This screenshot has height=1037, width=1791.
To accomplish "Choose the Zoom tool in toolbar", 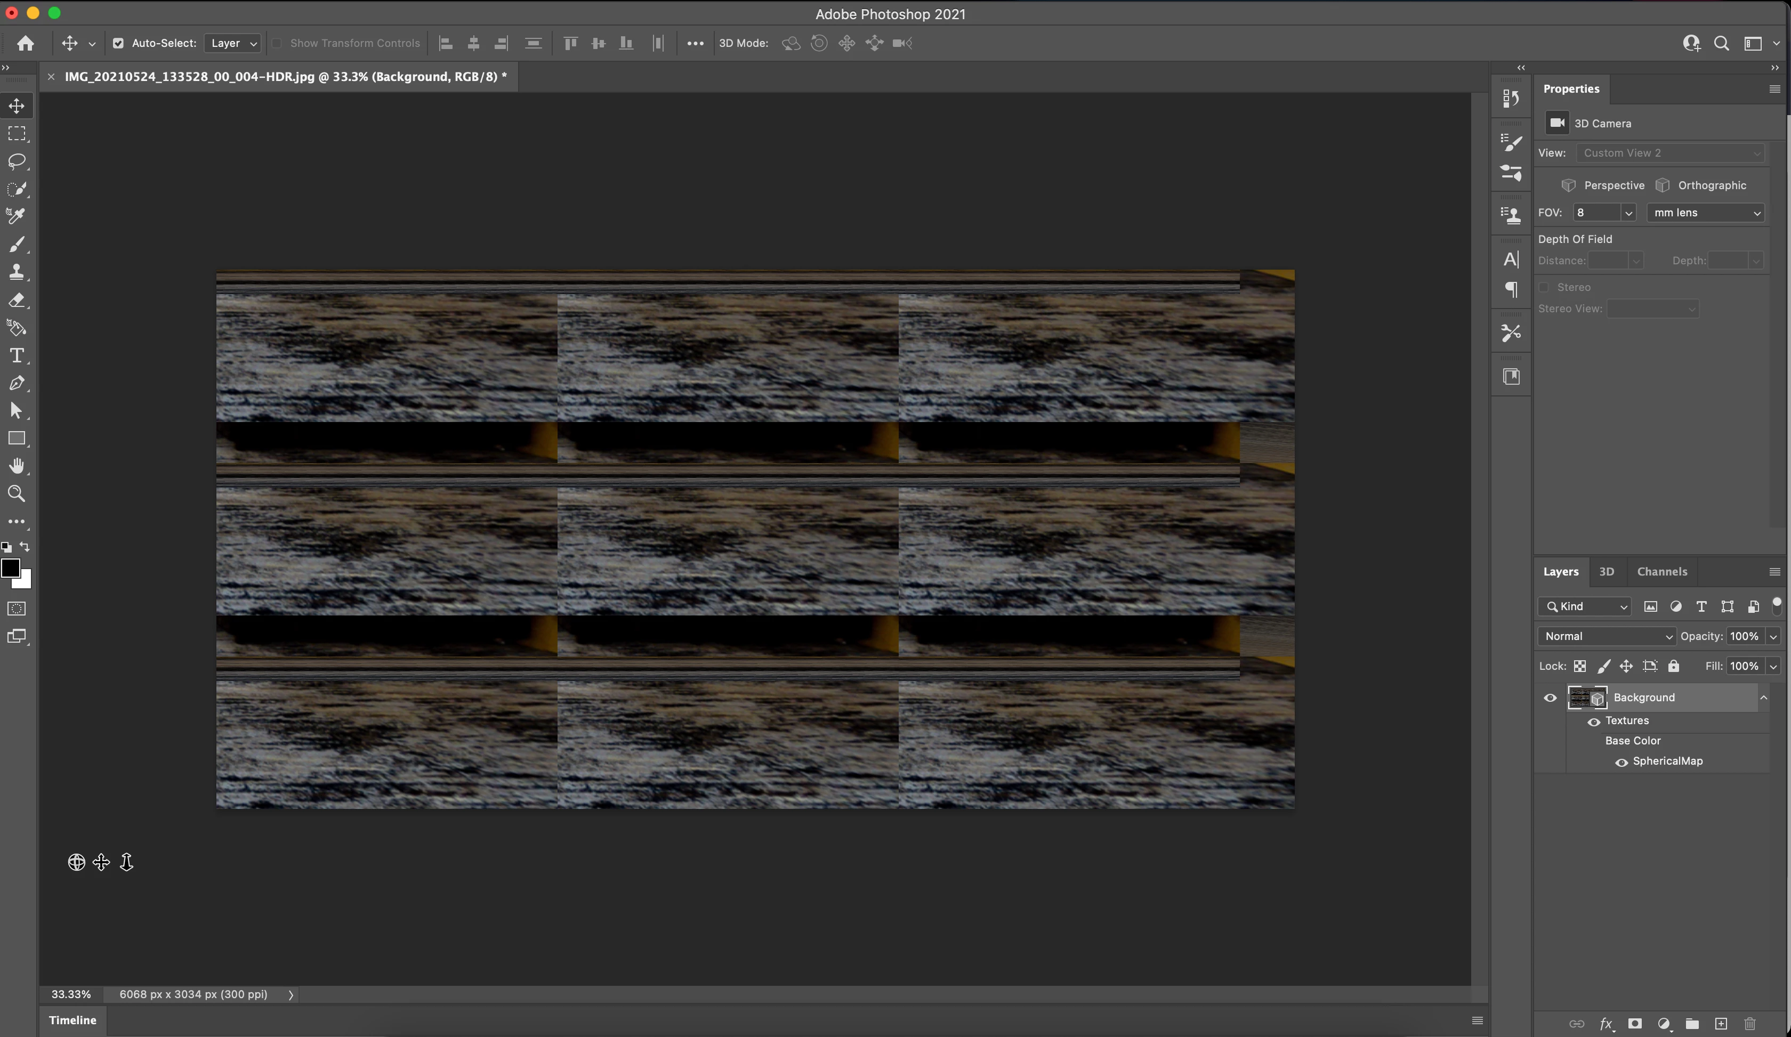I will [17, 493].
